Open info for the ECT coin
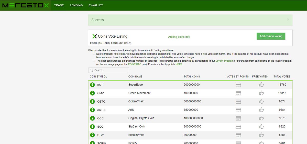This screenshot has height=144, width=307. 92,85
